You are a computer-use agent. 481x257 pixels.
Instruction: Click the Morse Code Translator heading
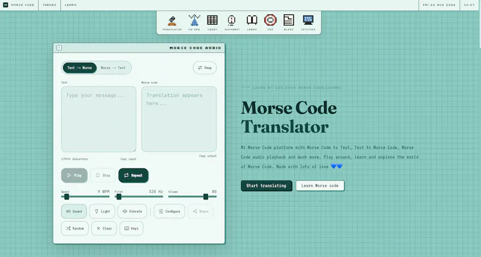point(289,117)
